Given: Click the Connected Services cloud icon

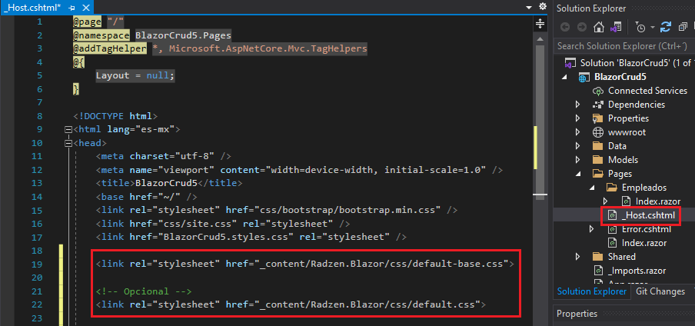Looking at the screenshot, I should [x=598, y=91].
